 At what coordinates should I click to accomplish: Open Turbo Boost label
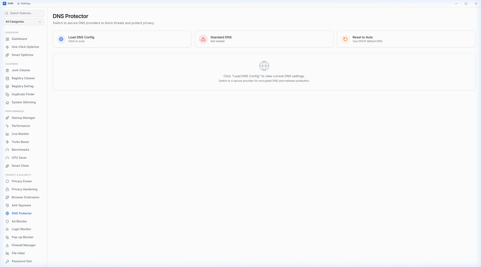(20, 142)
